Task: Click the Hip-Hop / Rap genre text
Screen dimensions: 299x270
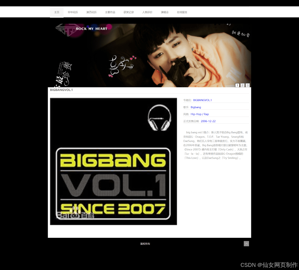Action: click(x=200, y=114)
